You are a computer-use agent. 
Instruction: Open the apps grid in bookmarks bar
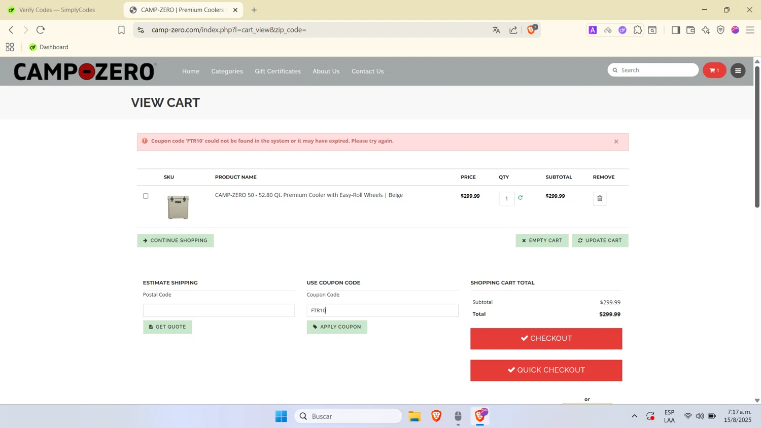coord(10,47)
